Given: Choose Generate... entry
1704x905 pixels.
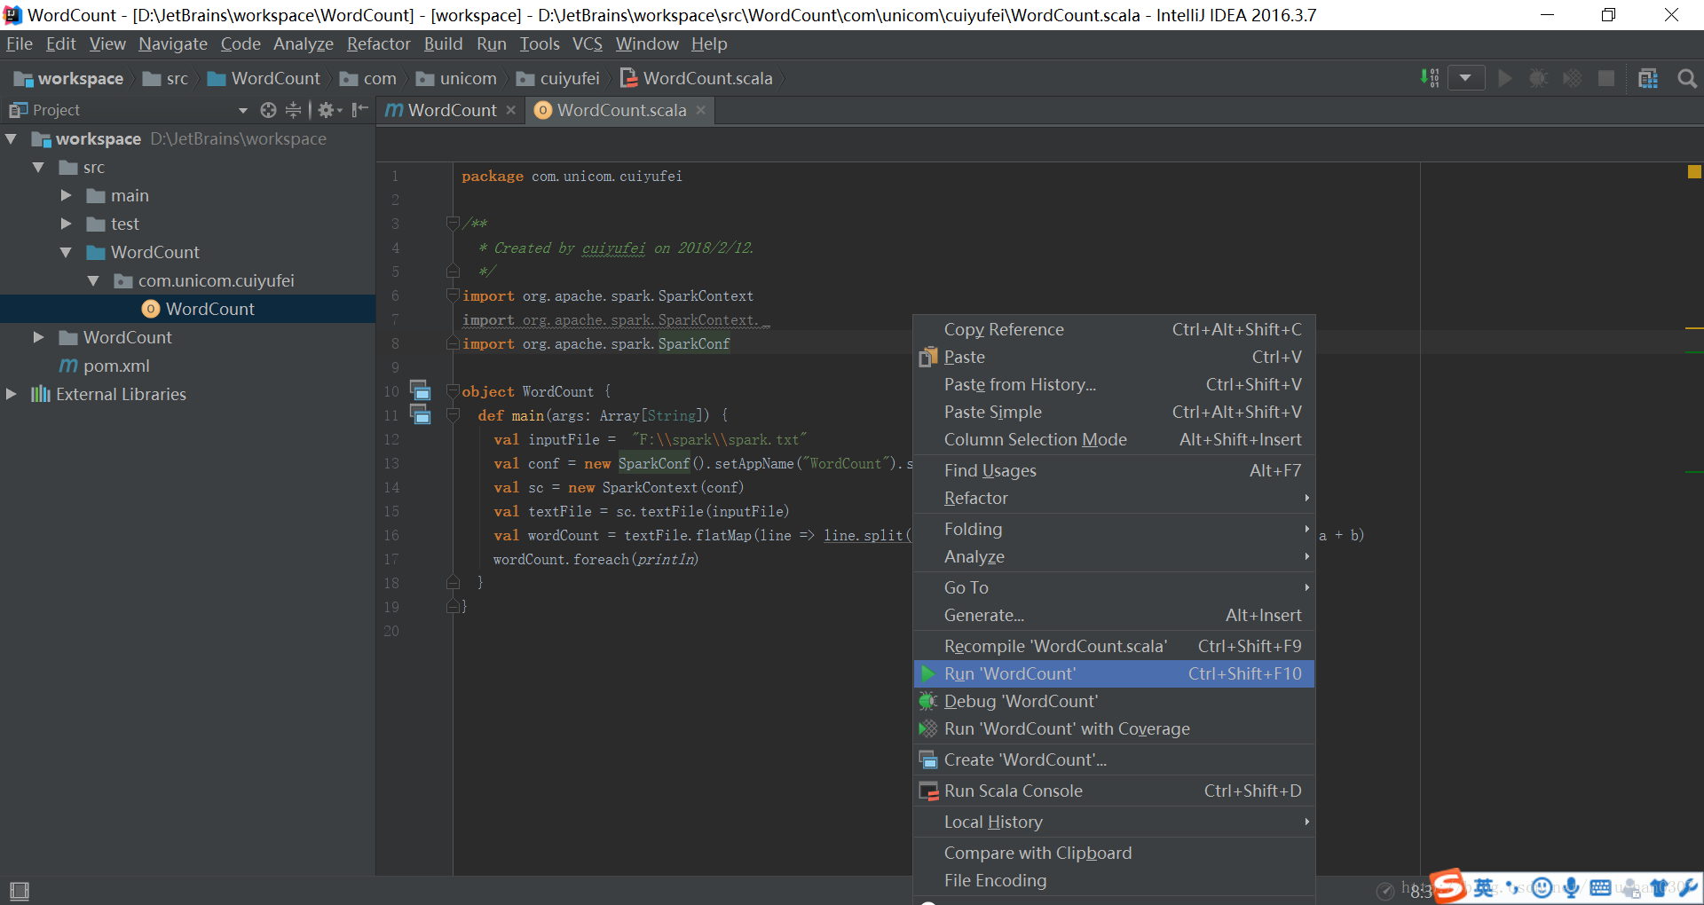Looking at the screenshot, I should click(1114, 615).
